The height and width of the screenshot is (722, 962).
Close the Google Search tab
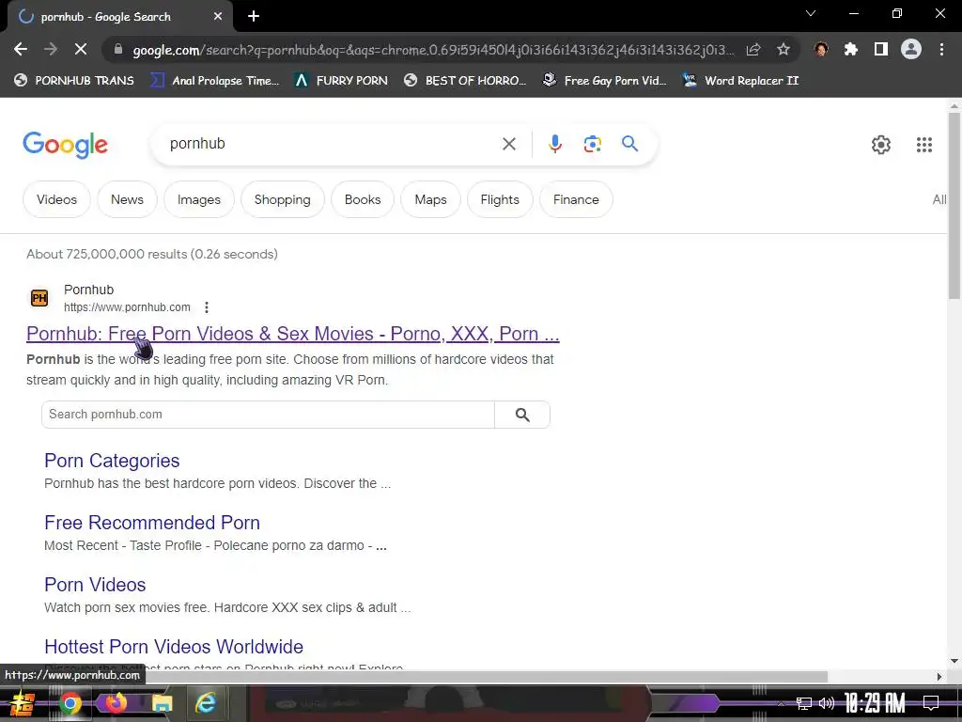pyautogui.click(x=218, y=17)
